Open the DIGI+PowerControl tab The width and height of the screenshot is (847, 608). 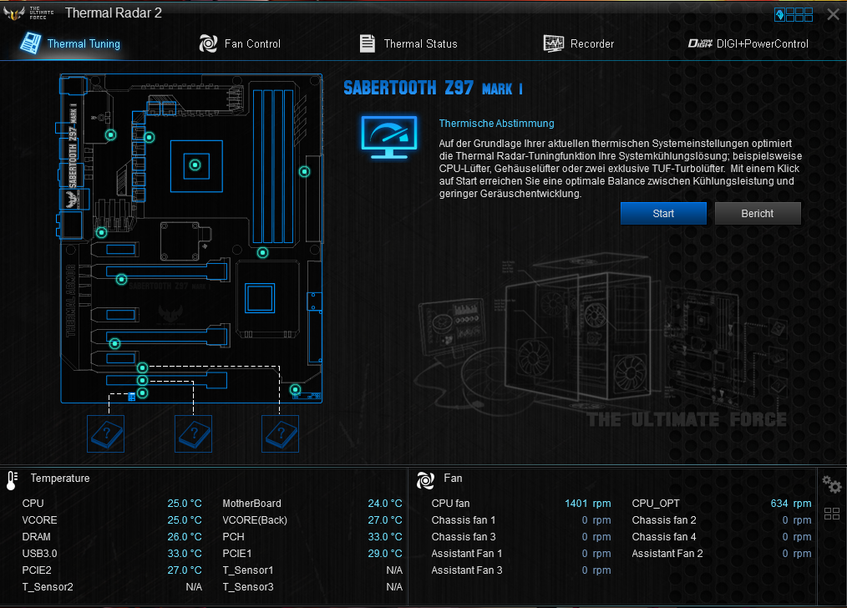[x=748, y=43]
